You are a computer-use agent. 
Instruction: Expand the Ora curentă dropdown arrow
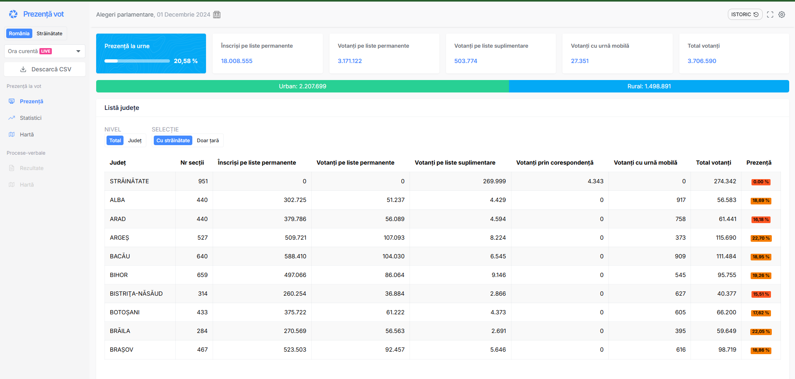tap(78, 51)
